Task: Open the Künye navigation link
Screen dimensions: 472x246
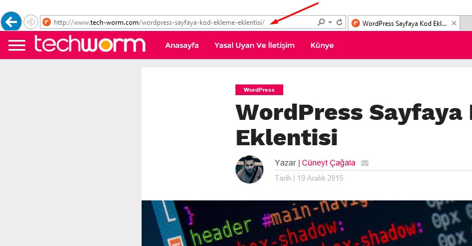Action: click(322, 46)
